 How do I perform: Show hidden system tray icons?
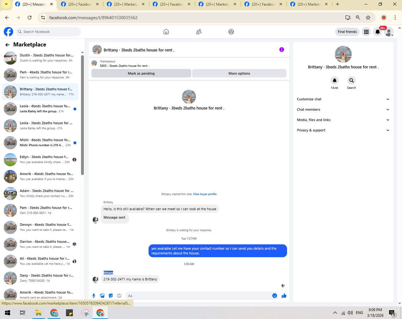pyautogui.click(x=335, y=313)
